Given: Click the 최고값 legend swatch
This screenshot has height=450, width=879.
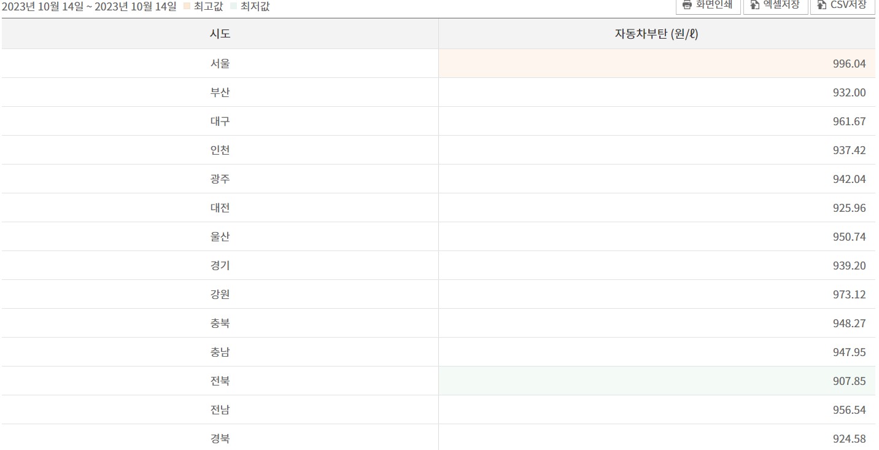Looking at the screenshot, I should point(187,7).
